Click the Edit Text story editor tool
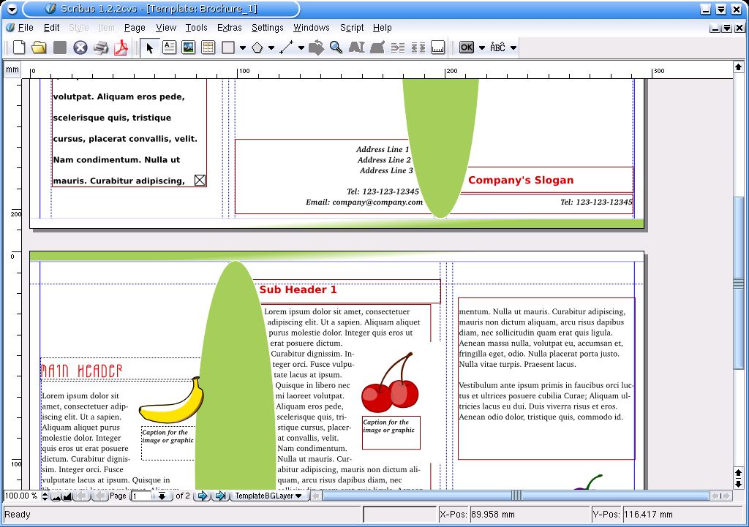Viewport: 749px width, 527px height. 377,48
